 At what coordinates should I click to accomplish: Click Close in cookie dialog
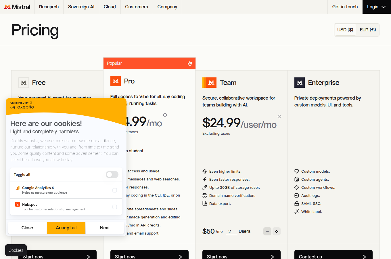27,228
